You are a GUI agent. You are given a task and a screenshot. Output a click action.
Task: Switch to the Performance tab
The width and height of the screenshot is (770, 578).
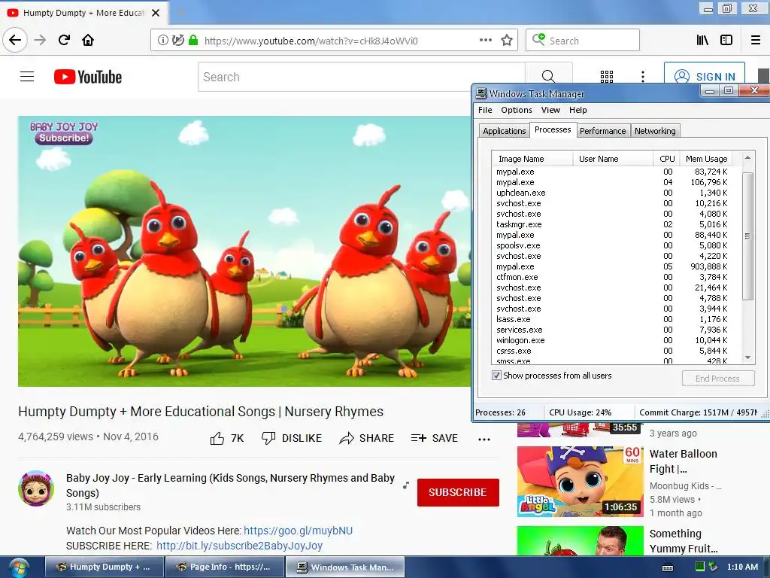(x=602, y=131)
